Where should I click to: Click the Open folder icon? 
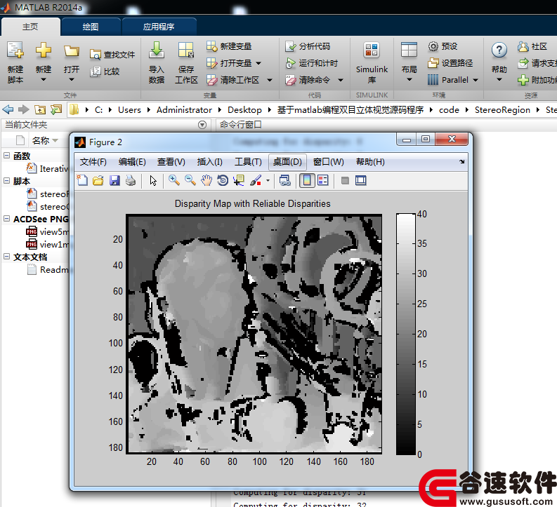[72, 51]
